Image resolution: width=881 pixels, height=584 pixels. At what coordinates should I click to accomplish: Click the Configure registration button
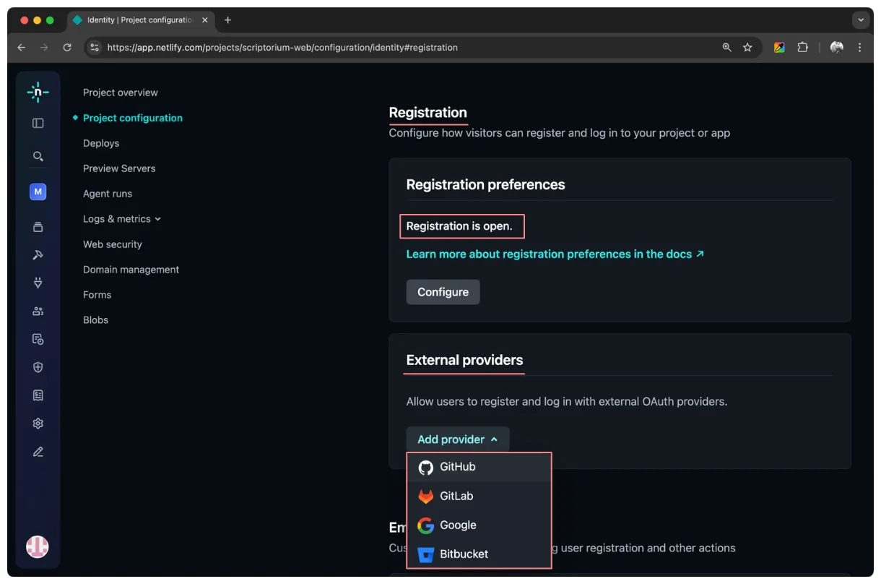[x=443, y=292]
